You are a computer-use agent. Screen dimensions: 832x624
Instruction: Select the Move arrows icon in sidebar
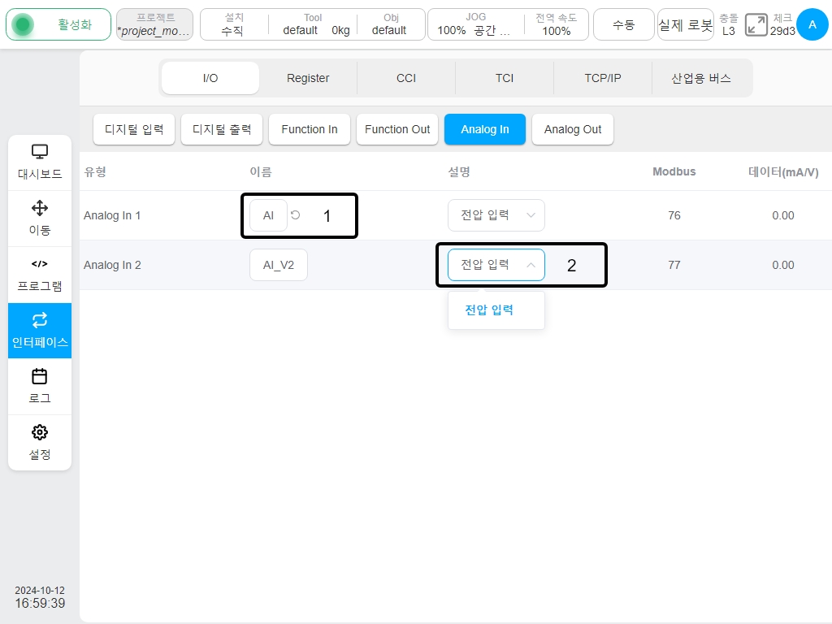click(40, 208)
